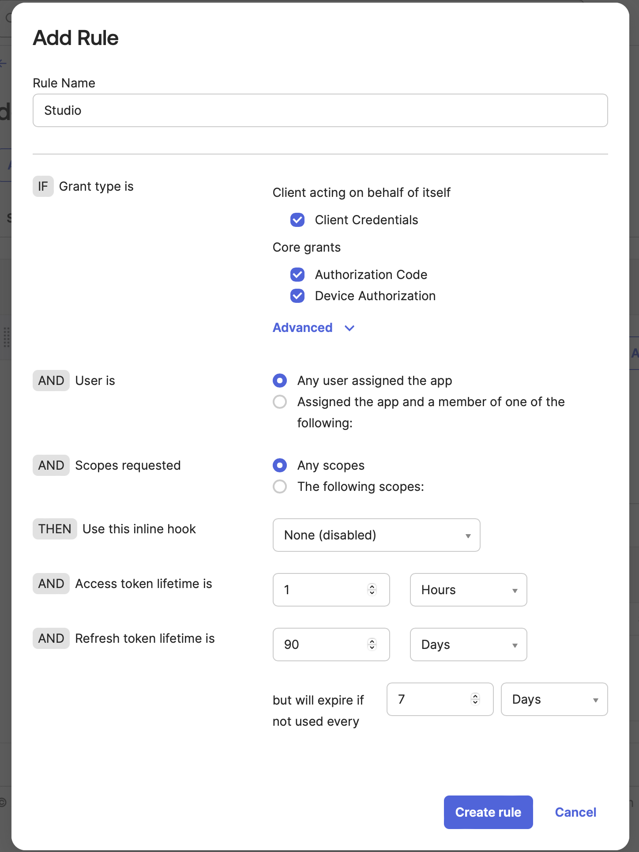The width and height of the screenshot is (639, 852).
Task: Select the Any user assigned the app option
Action: tap(279, 380)
